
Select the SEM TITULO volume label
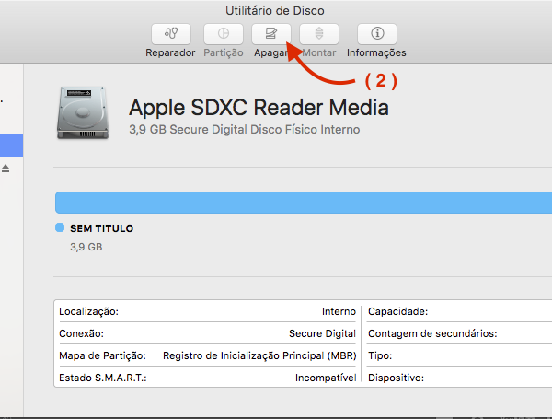(102, 228)
